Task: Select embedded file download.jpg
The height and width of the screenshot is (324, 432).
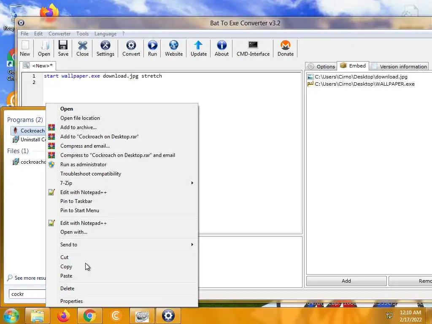Action: click(x=357, y=77)
